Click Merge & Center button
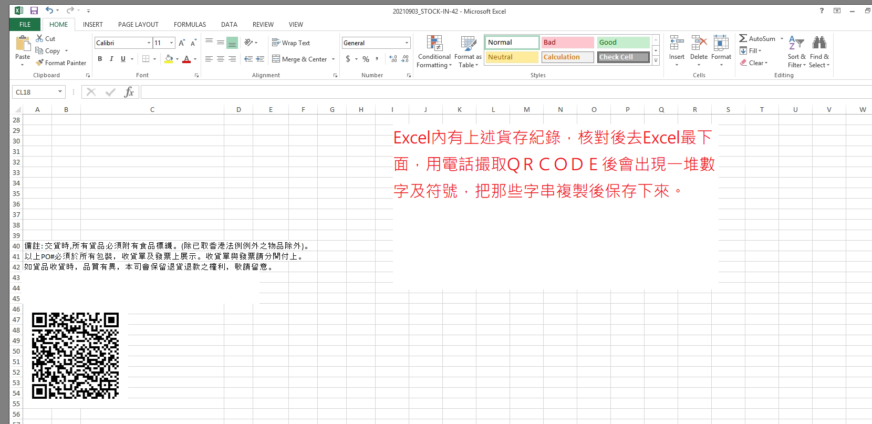The image size is (872, 424). click(x=299, y=59)
